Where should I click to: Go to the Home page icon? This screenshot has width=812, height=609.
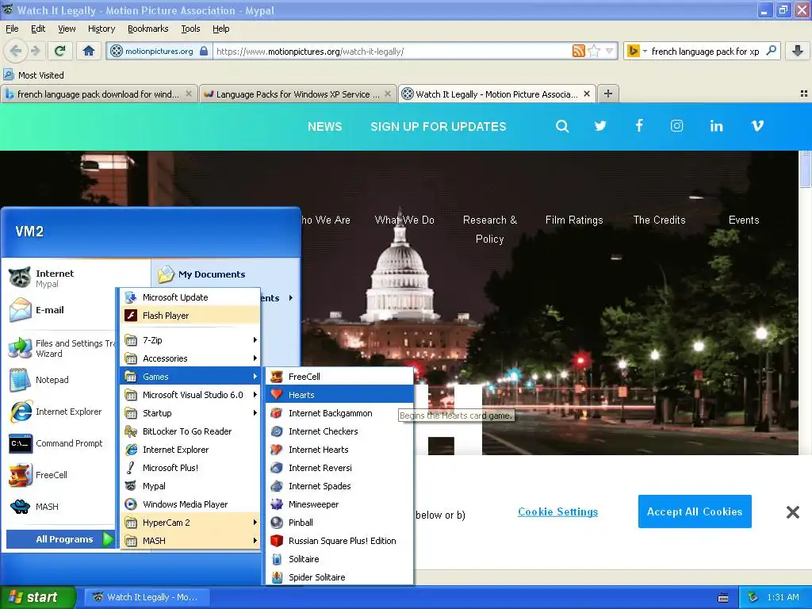tap(89, 51)
